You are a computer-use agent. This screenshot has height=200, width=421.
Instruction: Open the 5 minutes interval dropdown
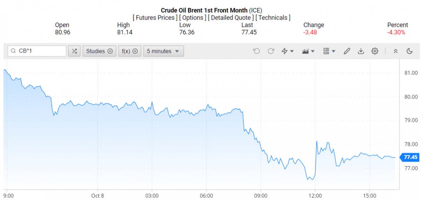pyautogui.click(x=163, y=51)
